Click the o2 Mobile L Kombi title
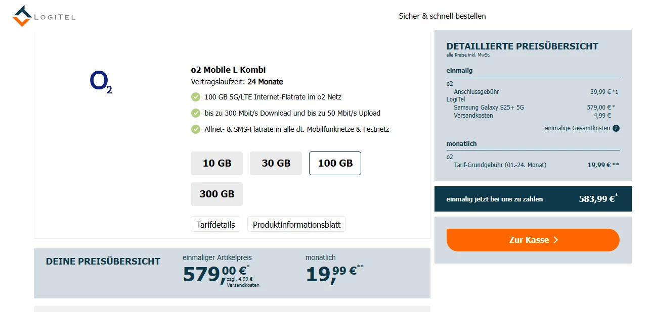Screen dimensions: 652x312 (228, 70)
